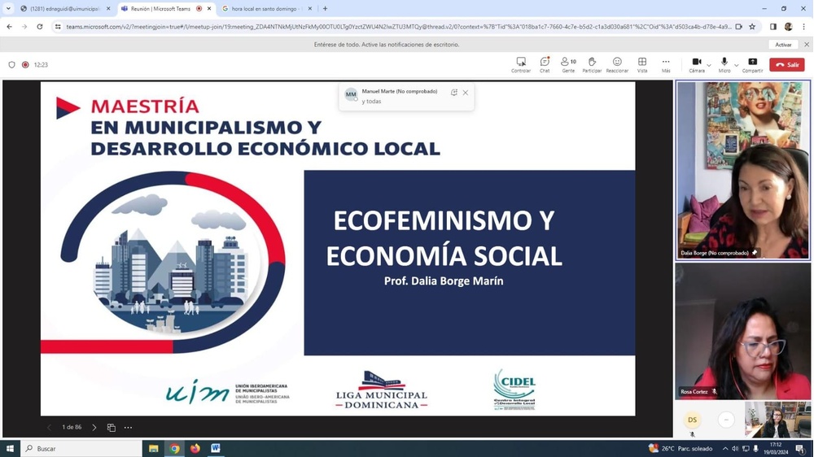Open the Chat panel in Teams
The image size is (814, 457).
[545, 63]
